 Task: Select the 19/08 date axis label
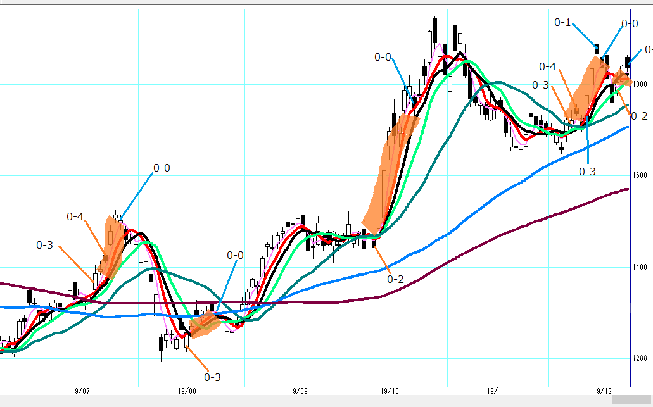[x=187, y=391]
